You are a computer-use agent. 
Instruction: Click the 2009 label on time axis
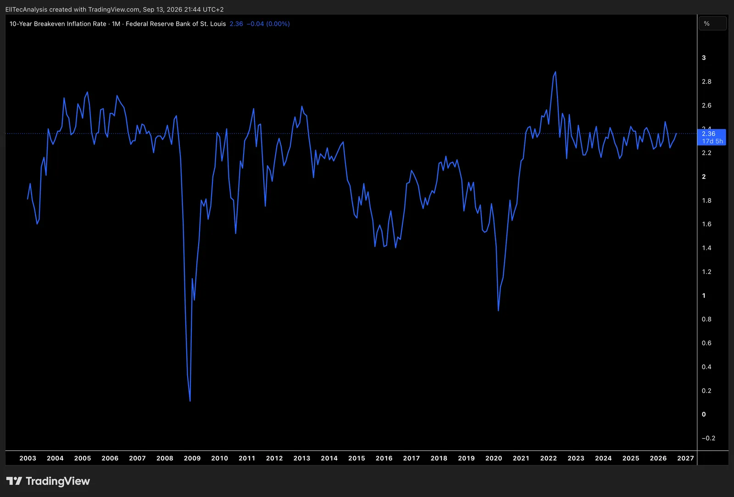coord(192,458)
